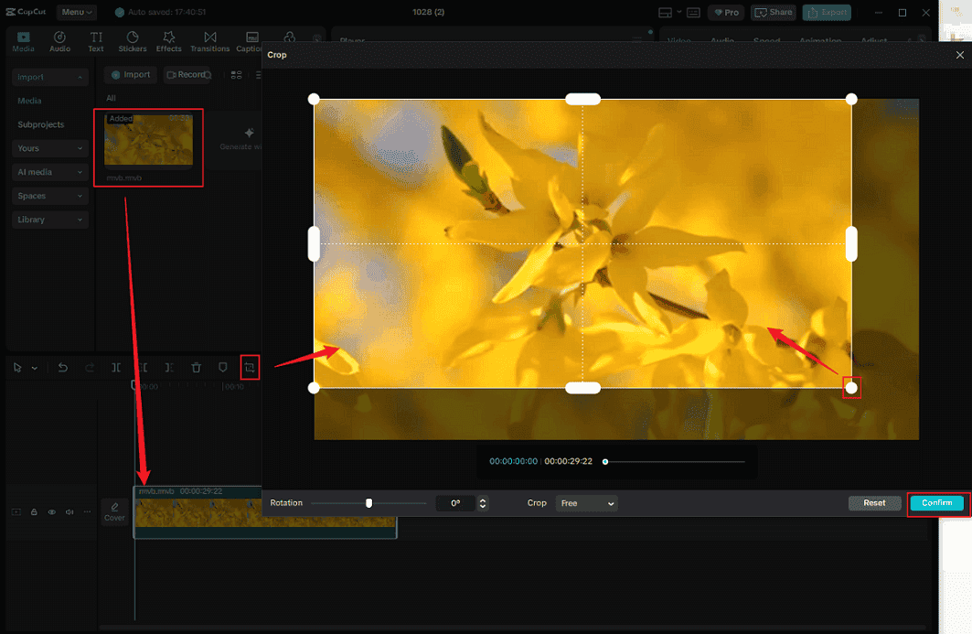This screenshot has height=634, width=972.
Task: Click the Undo icon above the timeline
Action: (x=62, y=367)
